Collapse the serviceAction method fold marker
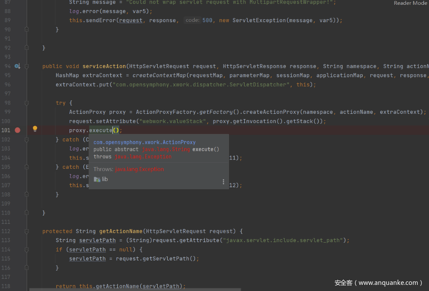429x291 pixels. click(27, 66)
